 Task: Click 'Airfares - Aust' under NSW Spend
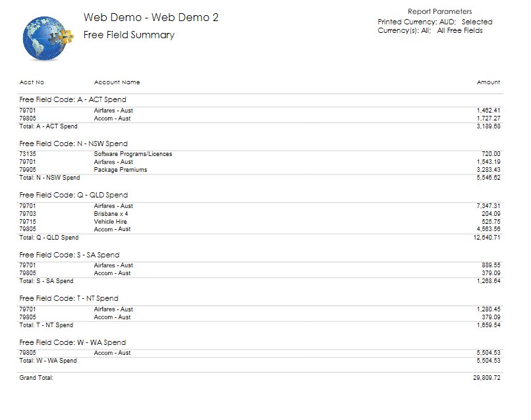(x=113, y=162)
